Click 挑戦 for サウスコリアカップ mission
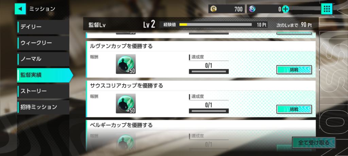 [x=294, y=109]
